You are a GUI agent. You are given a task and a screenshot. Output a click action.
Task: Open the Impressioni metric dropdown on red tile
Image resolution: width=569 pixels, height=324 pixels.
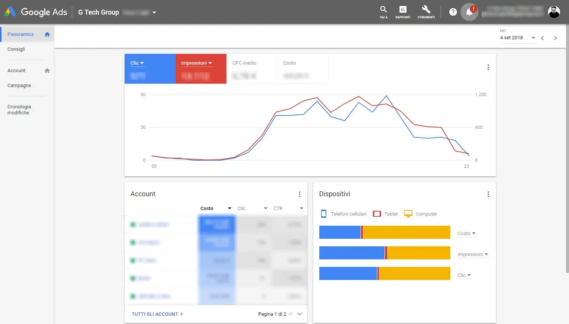[197, 63]
